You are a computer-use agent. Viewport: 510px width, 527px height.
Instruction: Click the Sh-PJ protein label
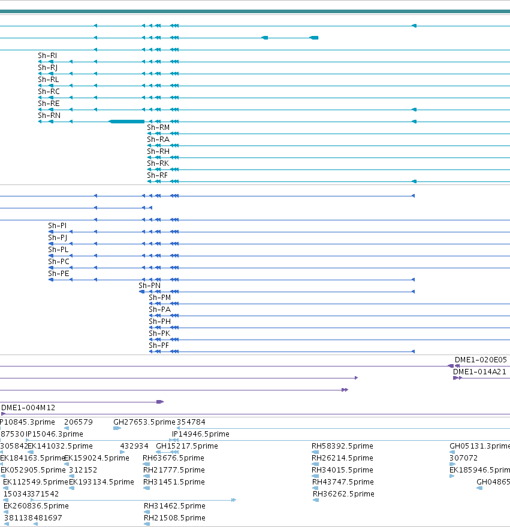(58, 238)
